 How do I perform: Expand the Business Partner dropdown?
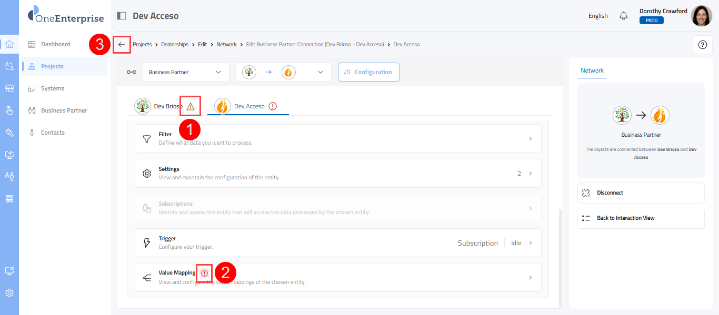click(186, 72)
